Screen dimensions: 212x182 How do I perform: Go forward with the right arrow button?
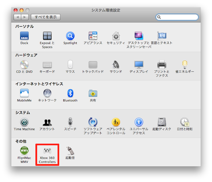coord(25,17)
